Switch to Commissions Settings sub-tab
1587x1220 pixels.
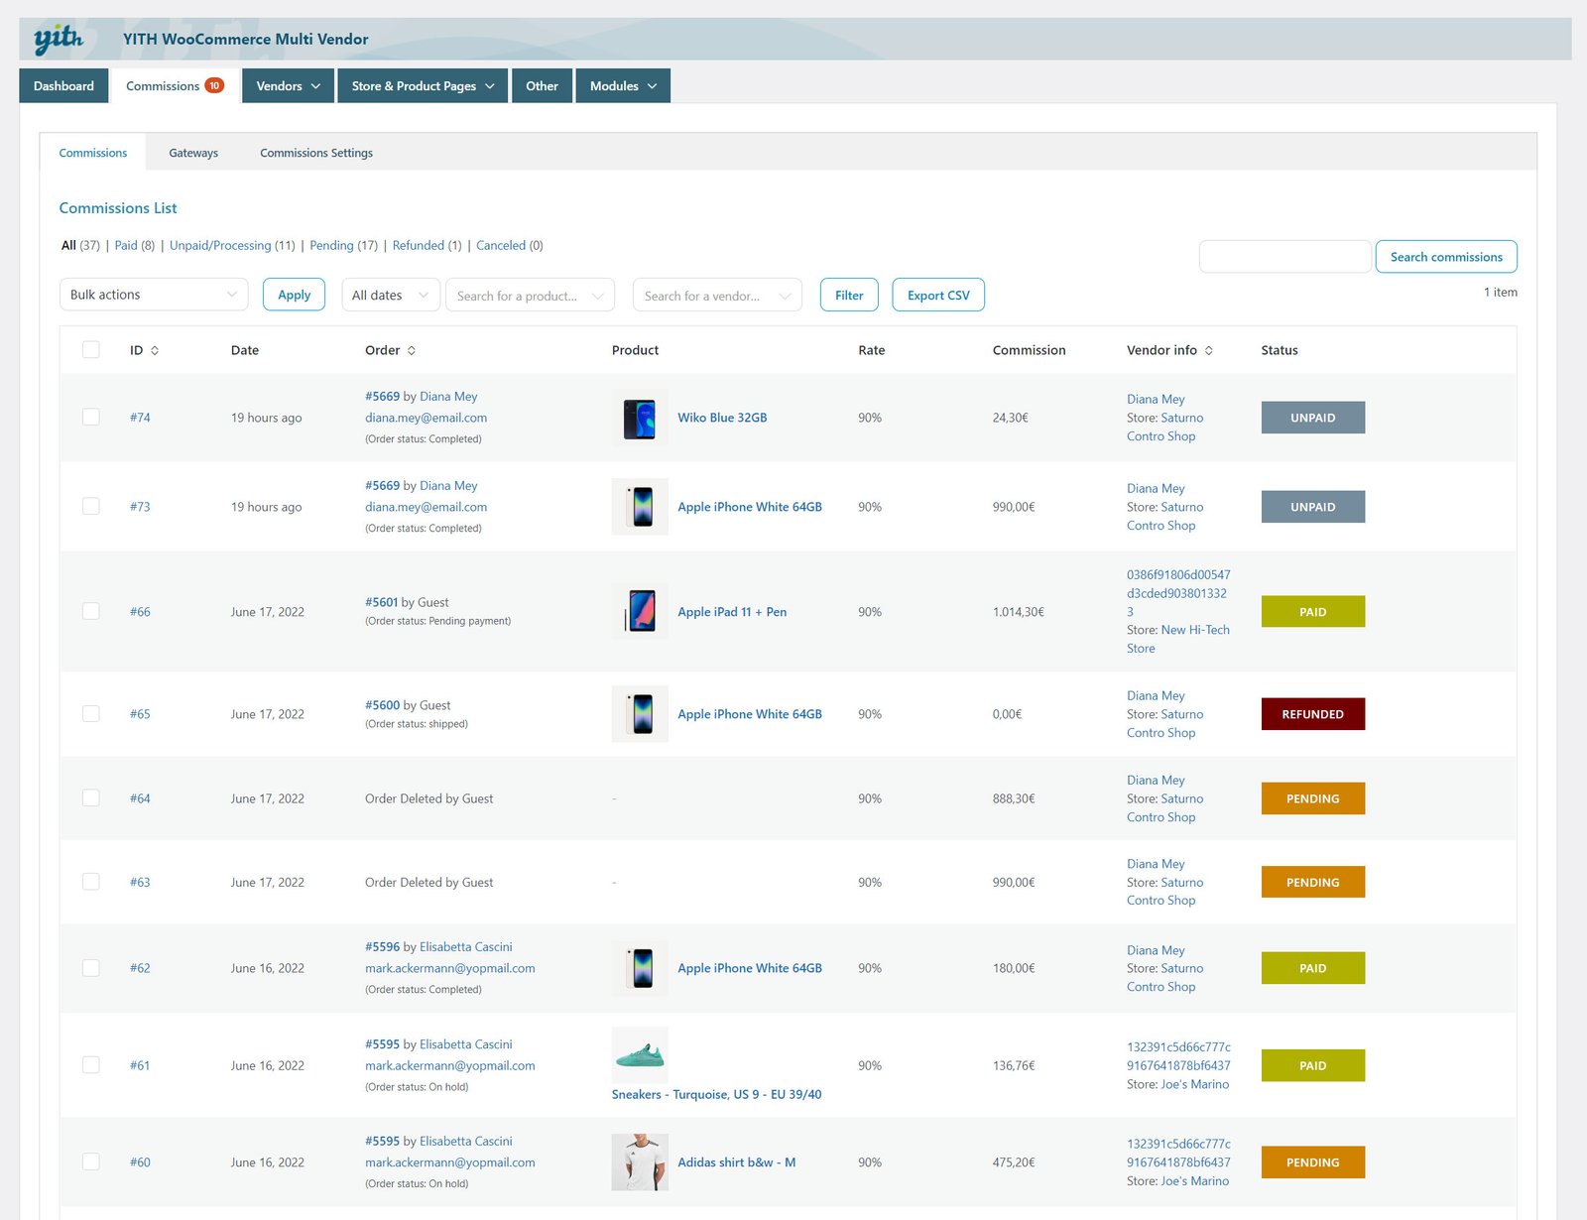[x=316, y=153]
